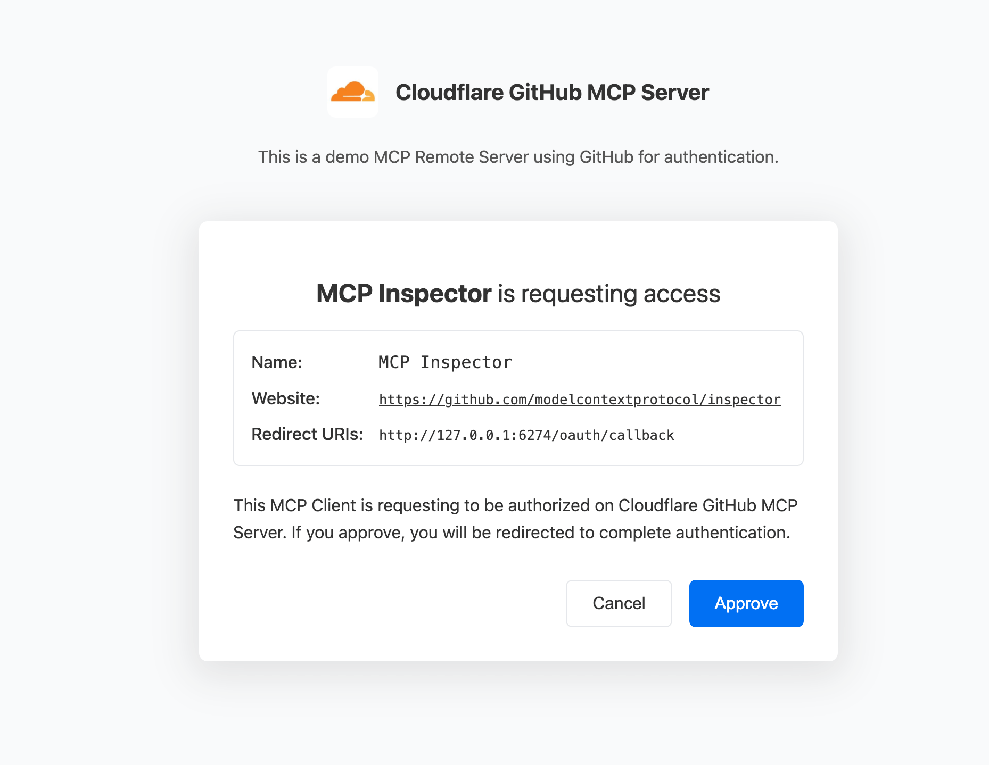
Task: Click the authorization explanation paragraph
Action: [515, 519]
